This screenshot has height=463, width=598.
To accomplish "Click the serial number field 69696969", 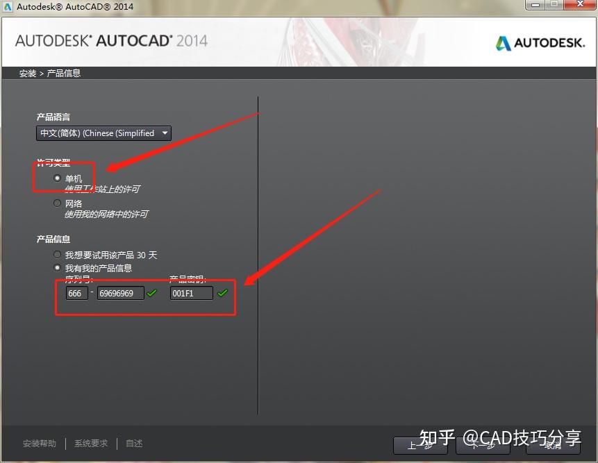I will click(x=121, y=293).
